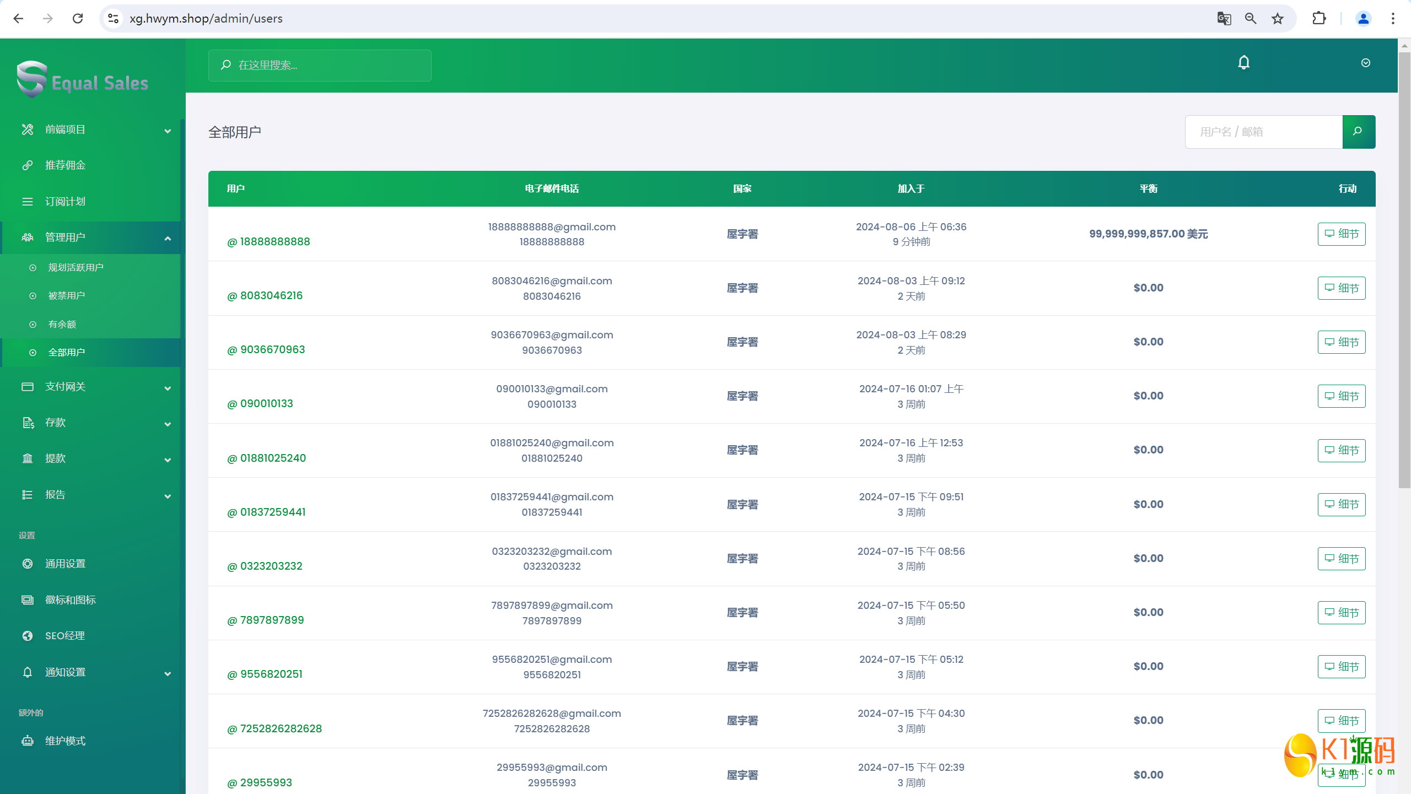Screen dimensions: 1411x794
Task: Open the 推荐佣金 menu label
Action: [x=65, y=165]
